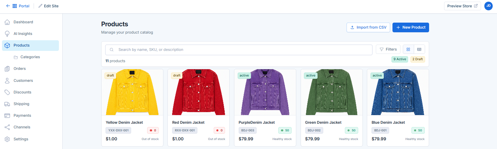Click the Discounts tag icon
The image size is (497, 149).
coord(7,92)
